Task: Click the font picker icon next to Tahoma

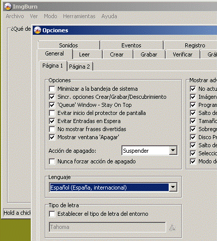Action: [x=172, y=227]
